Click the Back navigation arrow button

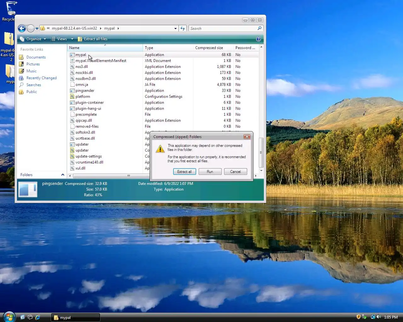click(22, 29)
